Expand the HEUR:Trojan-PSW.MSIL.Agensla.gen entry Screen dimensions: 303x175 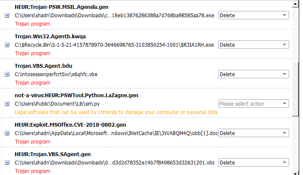coord(7,16)
